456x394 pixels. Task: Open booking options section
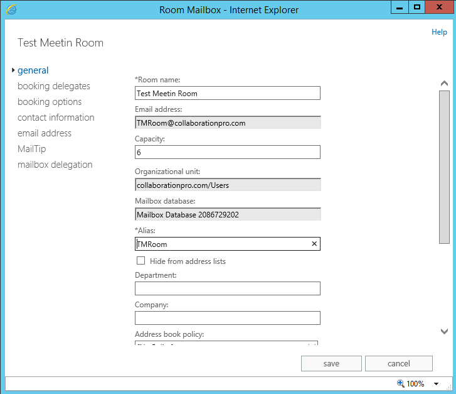[x=50, y=102]
